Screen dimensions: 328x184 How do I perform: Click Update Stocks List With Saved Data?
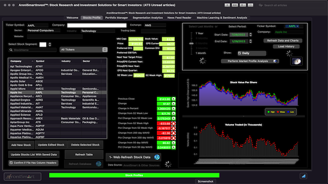click(34, 154)
